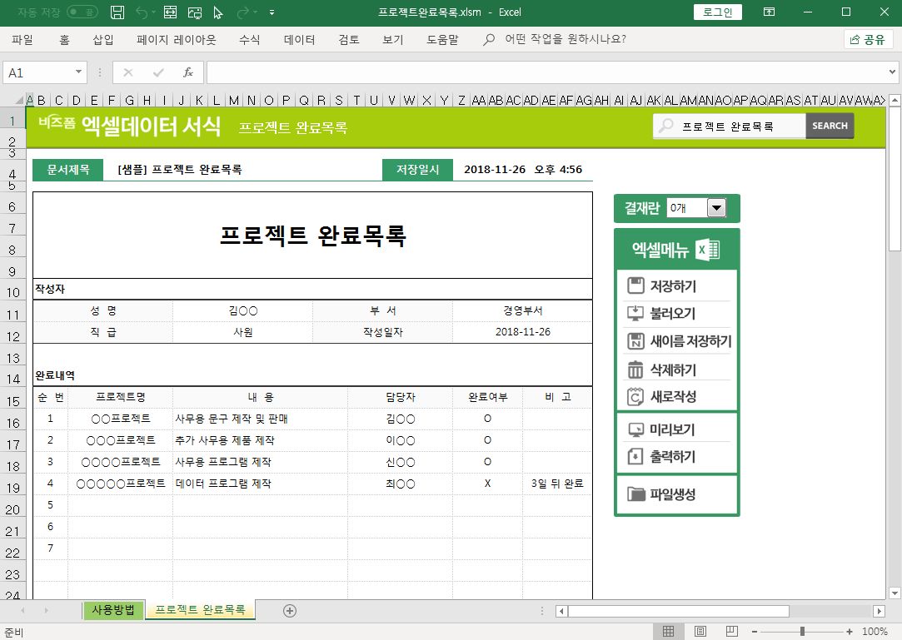Click the 문서제목 label button
Screen dimensions: 902x640
tap(68, 170)
